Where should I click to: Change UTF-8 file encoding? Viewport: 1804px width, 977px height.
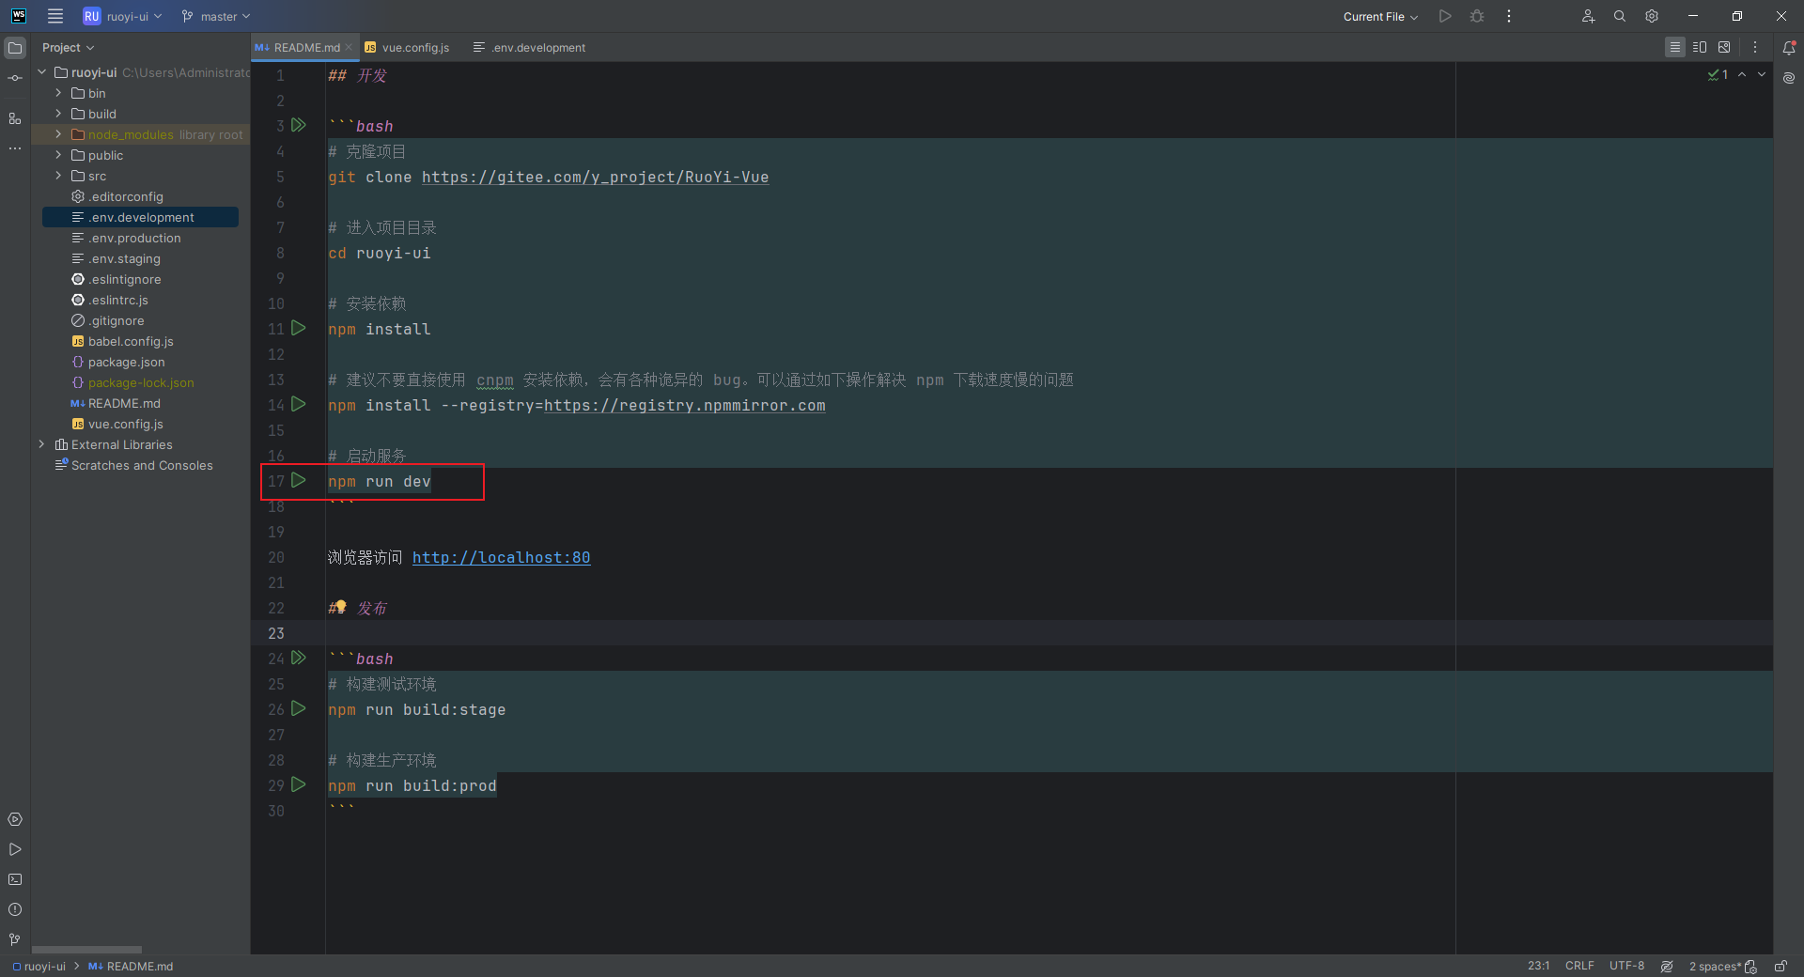pos(1626,966)
